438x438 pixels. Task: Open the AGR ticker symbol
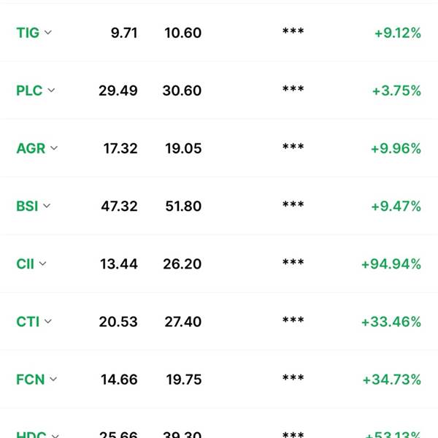click(31, 148)
